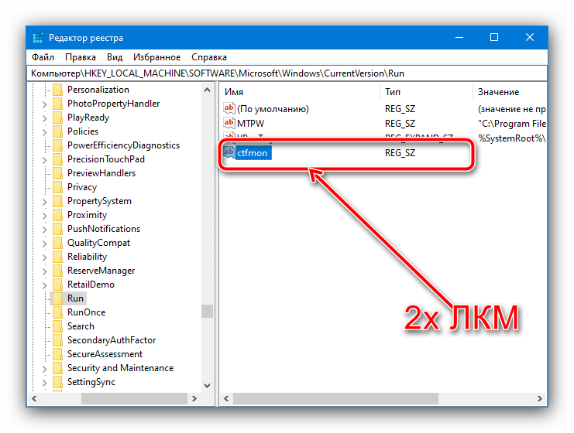Viewport: 574px width, 433px height.
Task: Select the Search key label
Action: pos(81,326)
